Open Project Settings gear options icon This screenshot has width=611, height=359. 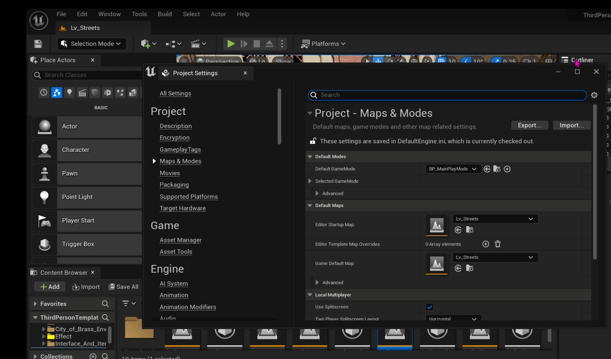(x=594, y=95)
